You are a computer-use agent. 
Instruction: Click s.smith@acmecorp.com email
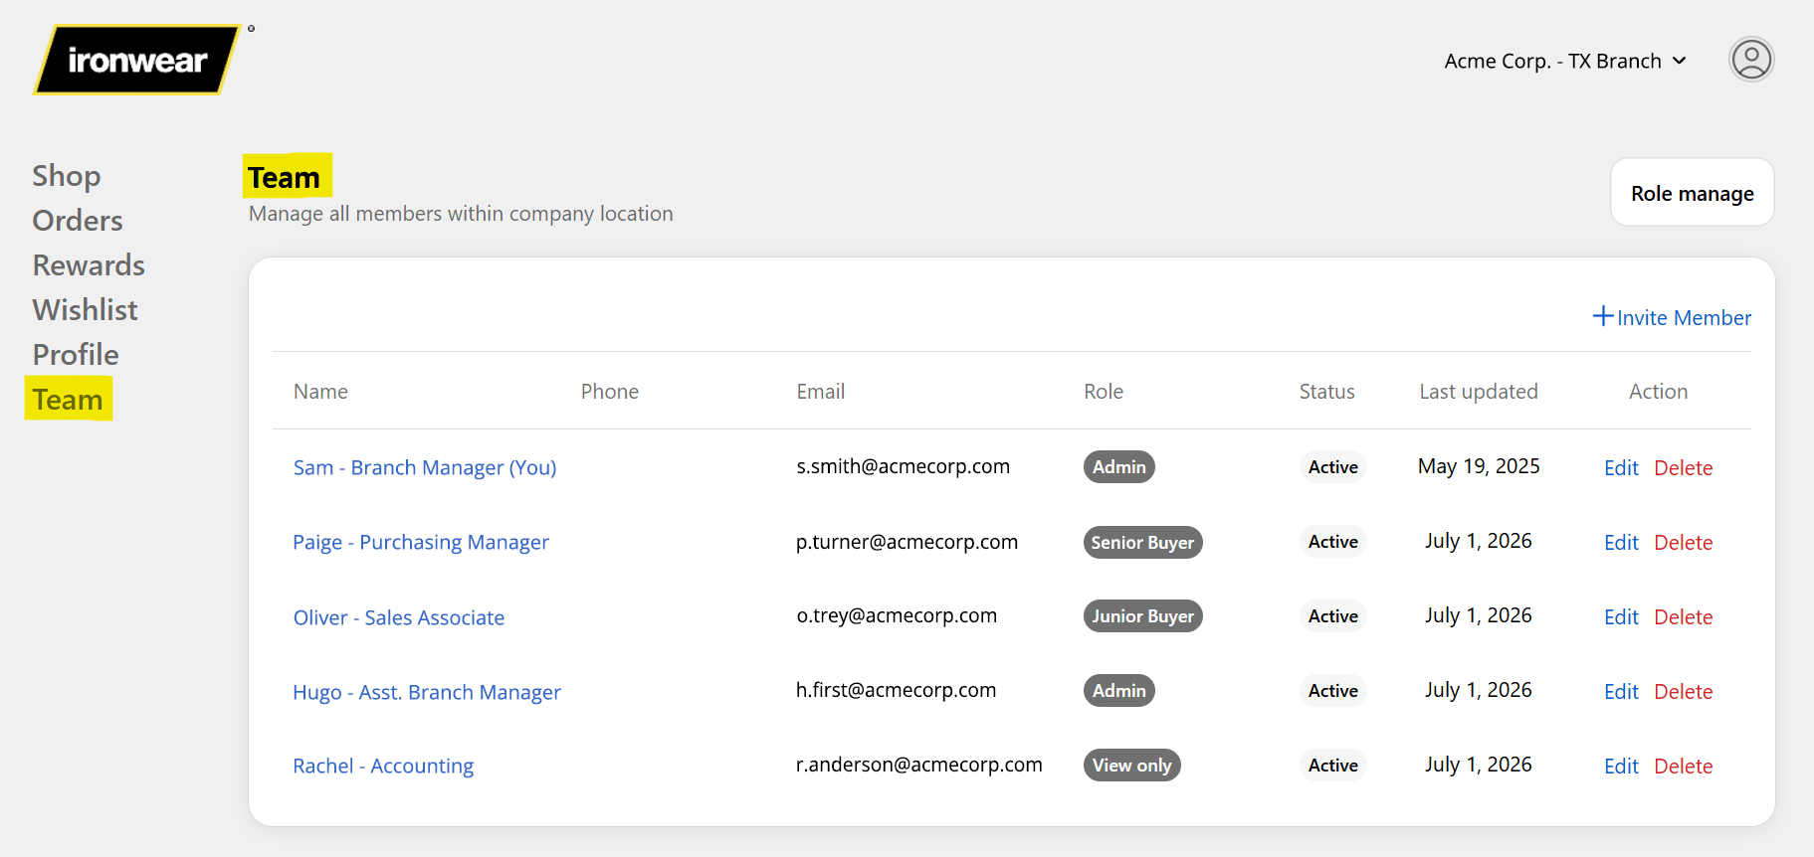coord(903,466)
